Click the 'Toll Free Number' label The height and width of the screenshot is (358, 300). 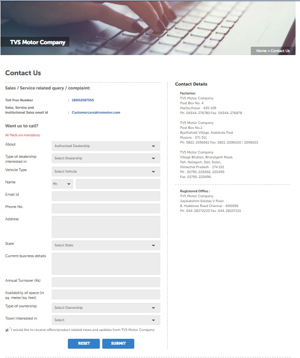coord(19,100)
